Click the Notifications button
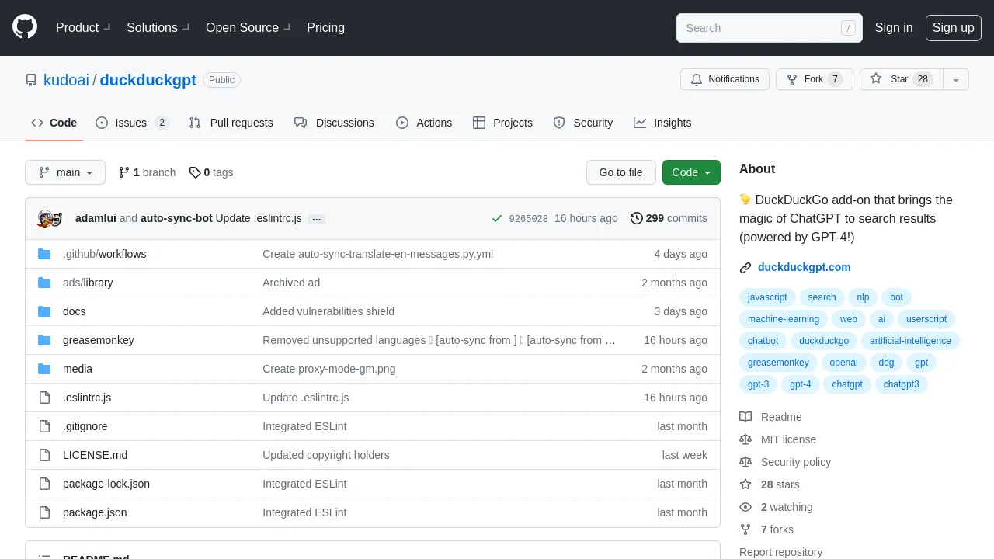The width and height of the screenshot is (994, 559). [725, 79]
